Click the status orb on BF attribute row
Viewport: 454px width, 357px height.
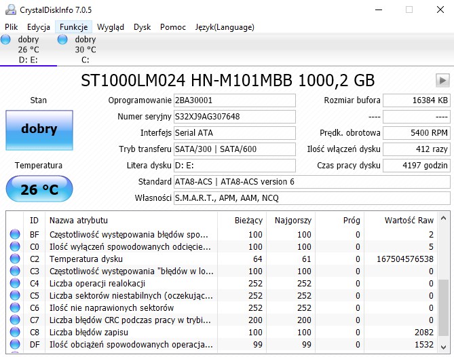15,234
